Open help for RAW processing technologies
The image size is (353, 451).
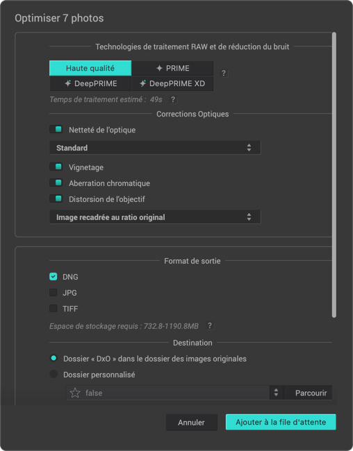(224, 74)
